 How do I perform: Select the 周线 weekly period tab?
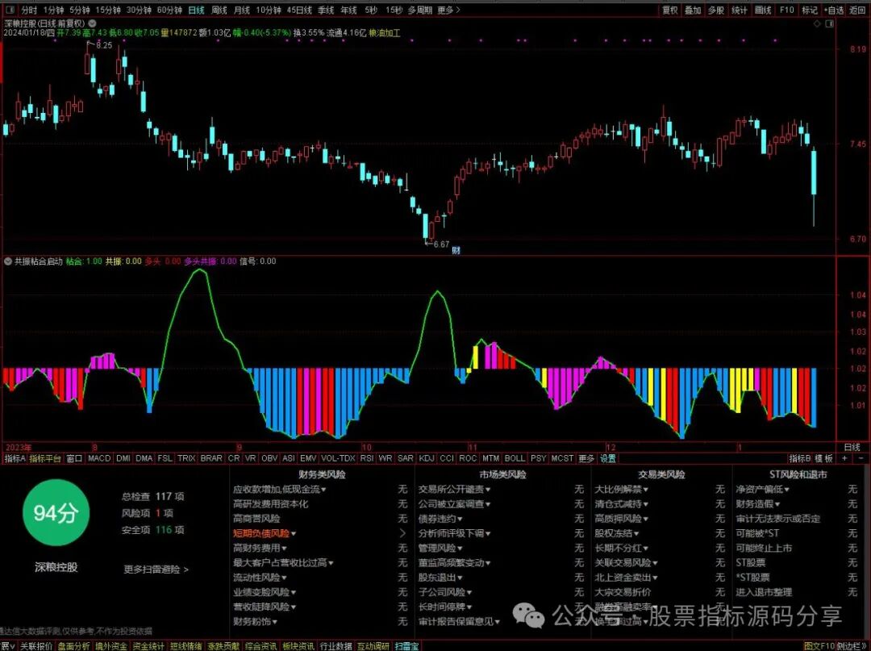click(x=219, y=10)
